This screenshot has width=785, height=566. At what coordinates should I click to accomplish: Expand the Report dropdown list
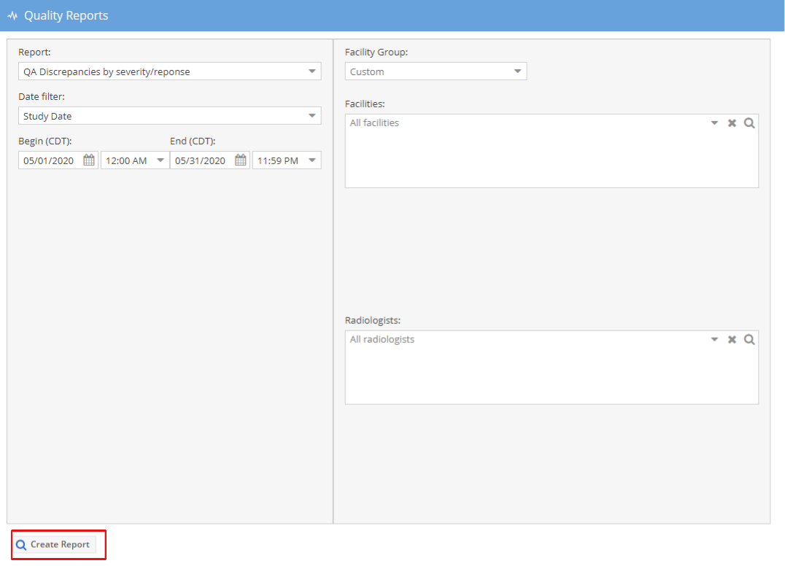[312, 71]
